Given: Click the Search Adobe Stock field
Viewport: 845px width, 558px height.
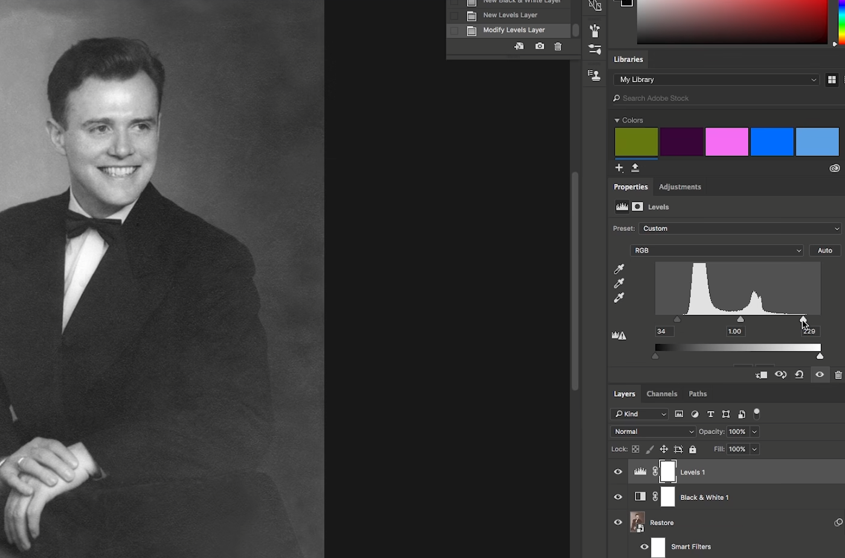Looking at the screenshot, I should point(695,98).
